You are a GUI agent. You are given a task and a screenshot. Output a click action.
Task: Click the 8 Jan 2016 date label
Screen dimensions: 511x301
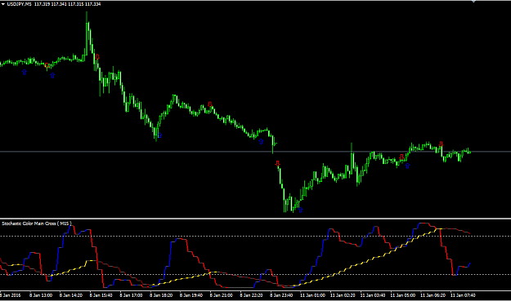(11, 295)
